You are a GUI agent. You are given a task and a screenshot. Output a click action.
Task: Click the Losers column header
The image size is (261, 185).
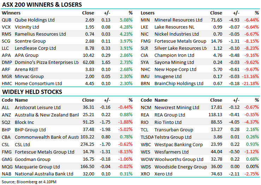(147, 13)
